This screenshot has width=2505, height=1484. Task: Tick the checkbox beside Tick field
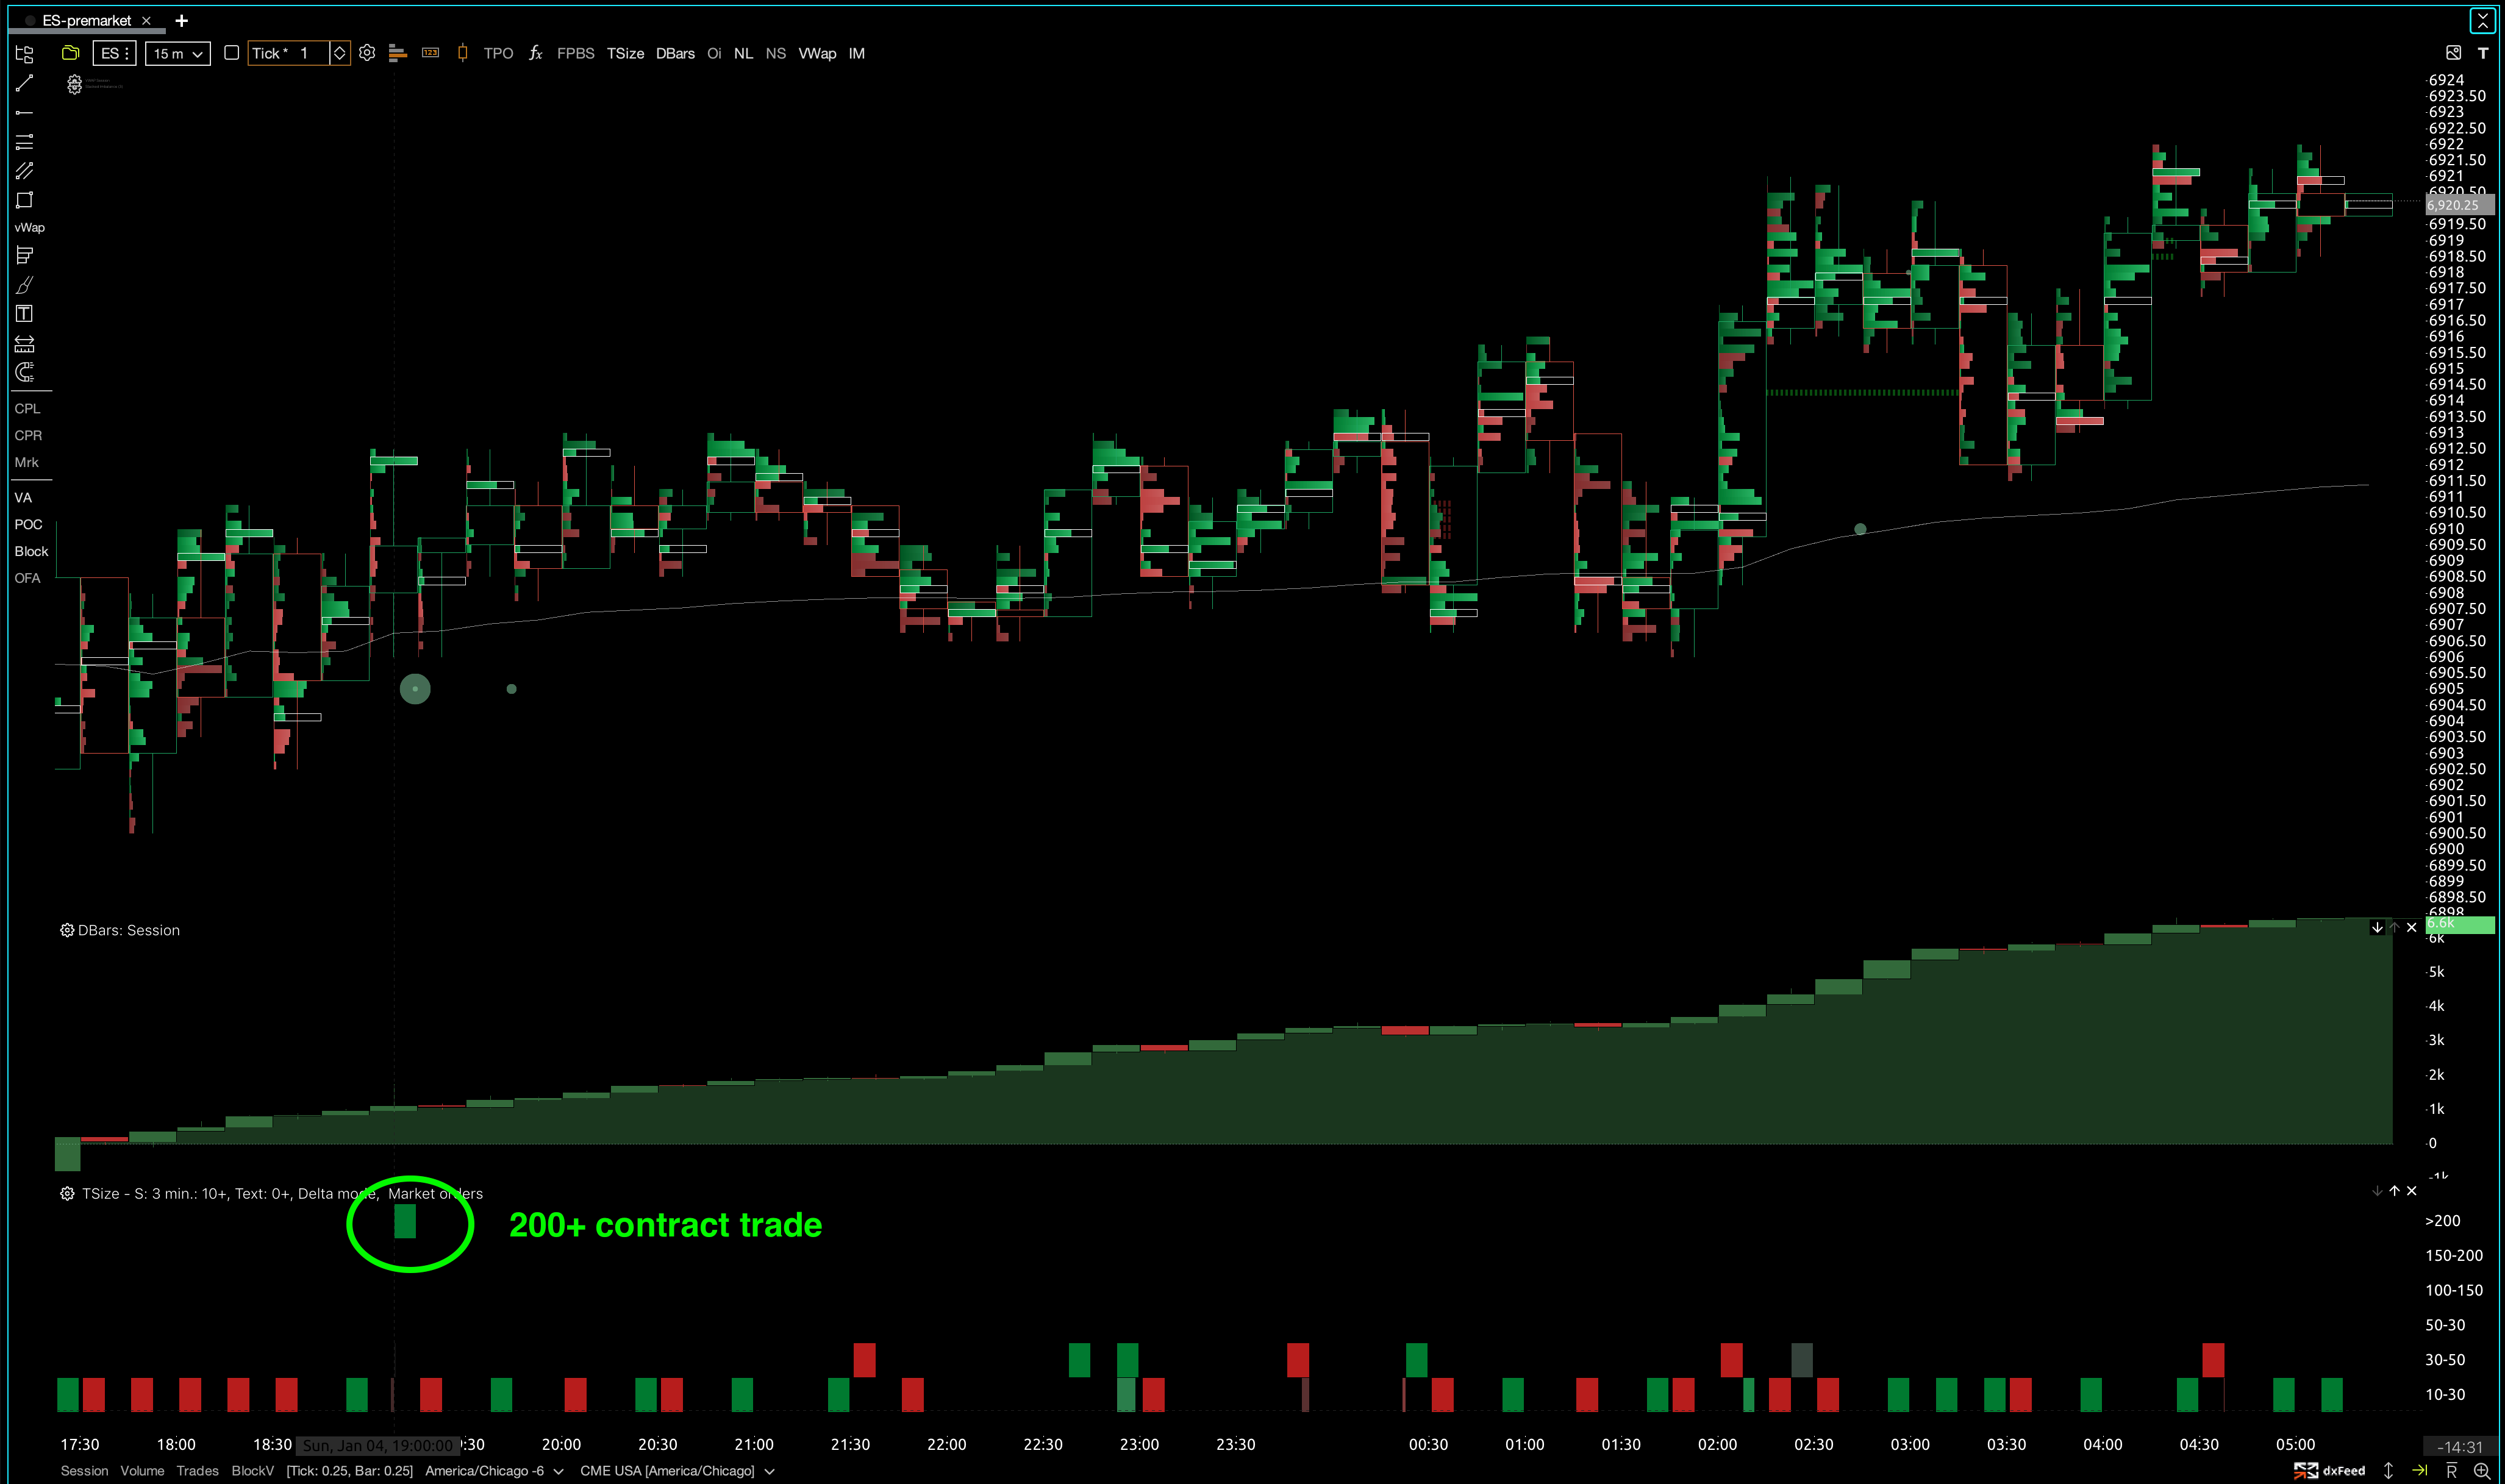pos(232,54)
